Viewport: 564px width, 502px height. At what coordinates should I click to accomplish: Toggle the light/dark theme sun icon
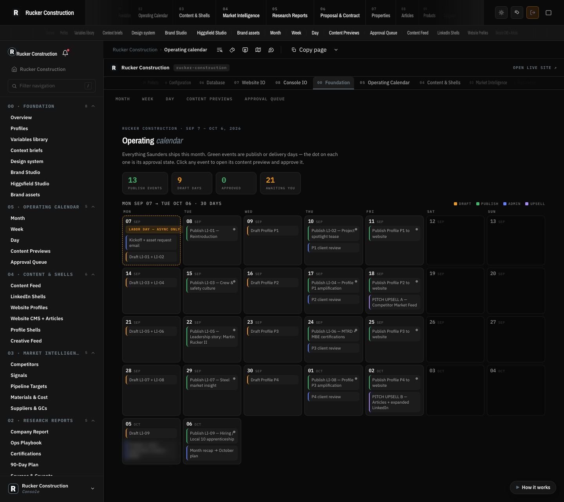point(501,13)
